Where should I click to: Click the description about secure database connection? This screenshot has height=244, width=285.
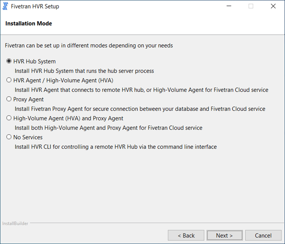[x=140, y=109]
